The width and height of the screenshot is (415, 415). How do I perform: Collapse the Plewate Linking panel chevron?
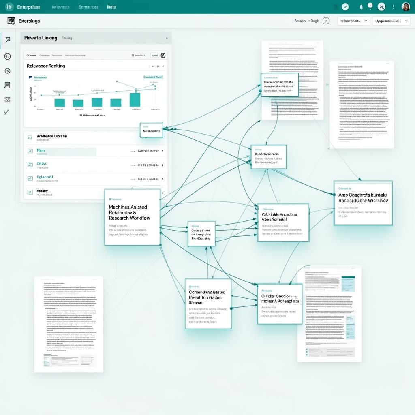167,38
